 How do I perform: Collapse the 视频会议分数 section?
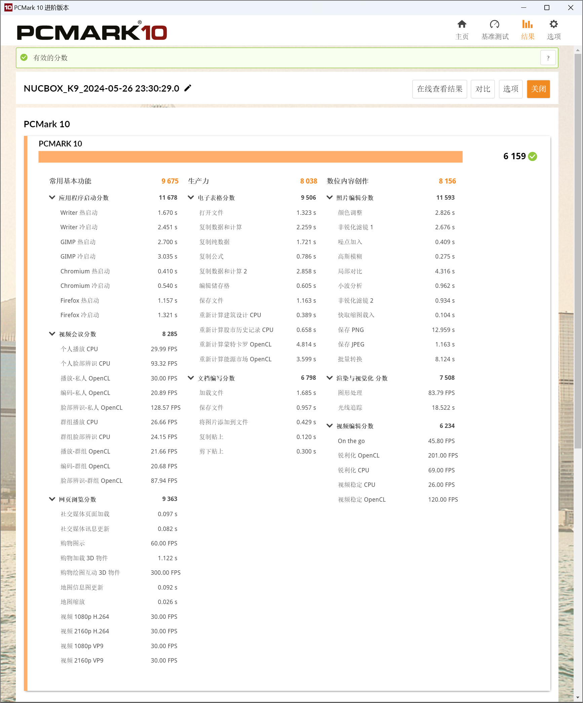[52, 334]
